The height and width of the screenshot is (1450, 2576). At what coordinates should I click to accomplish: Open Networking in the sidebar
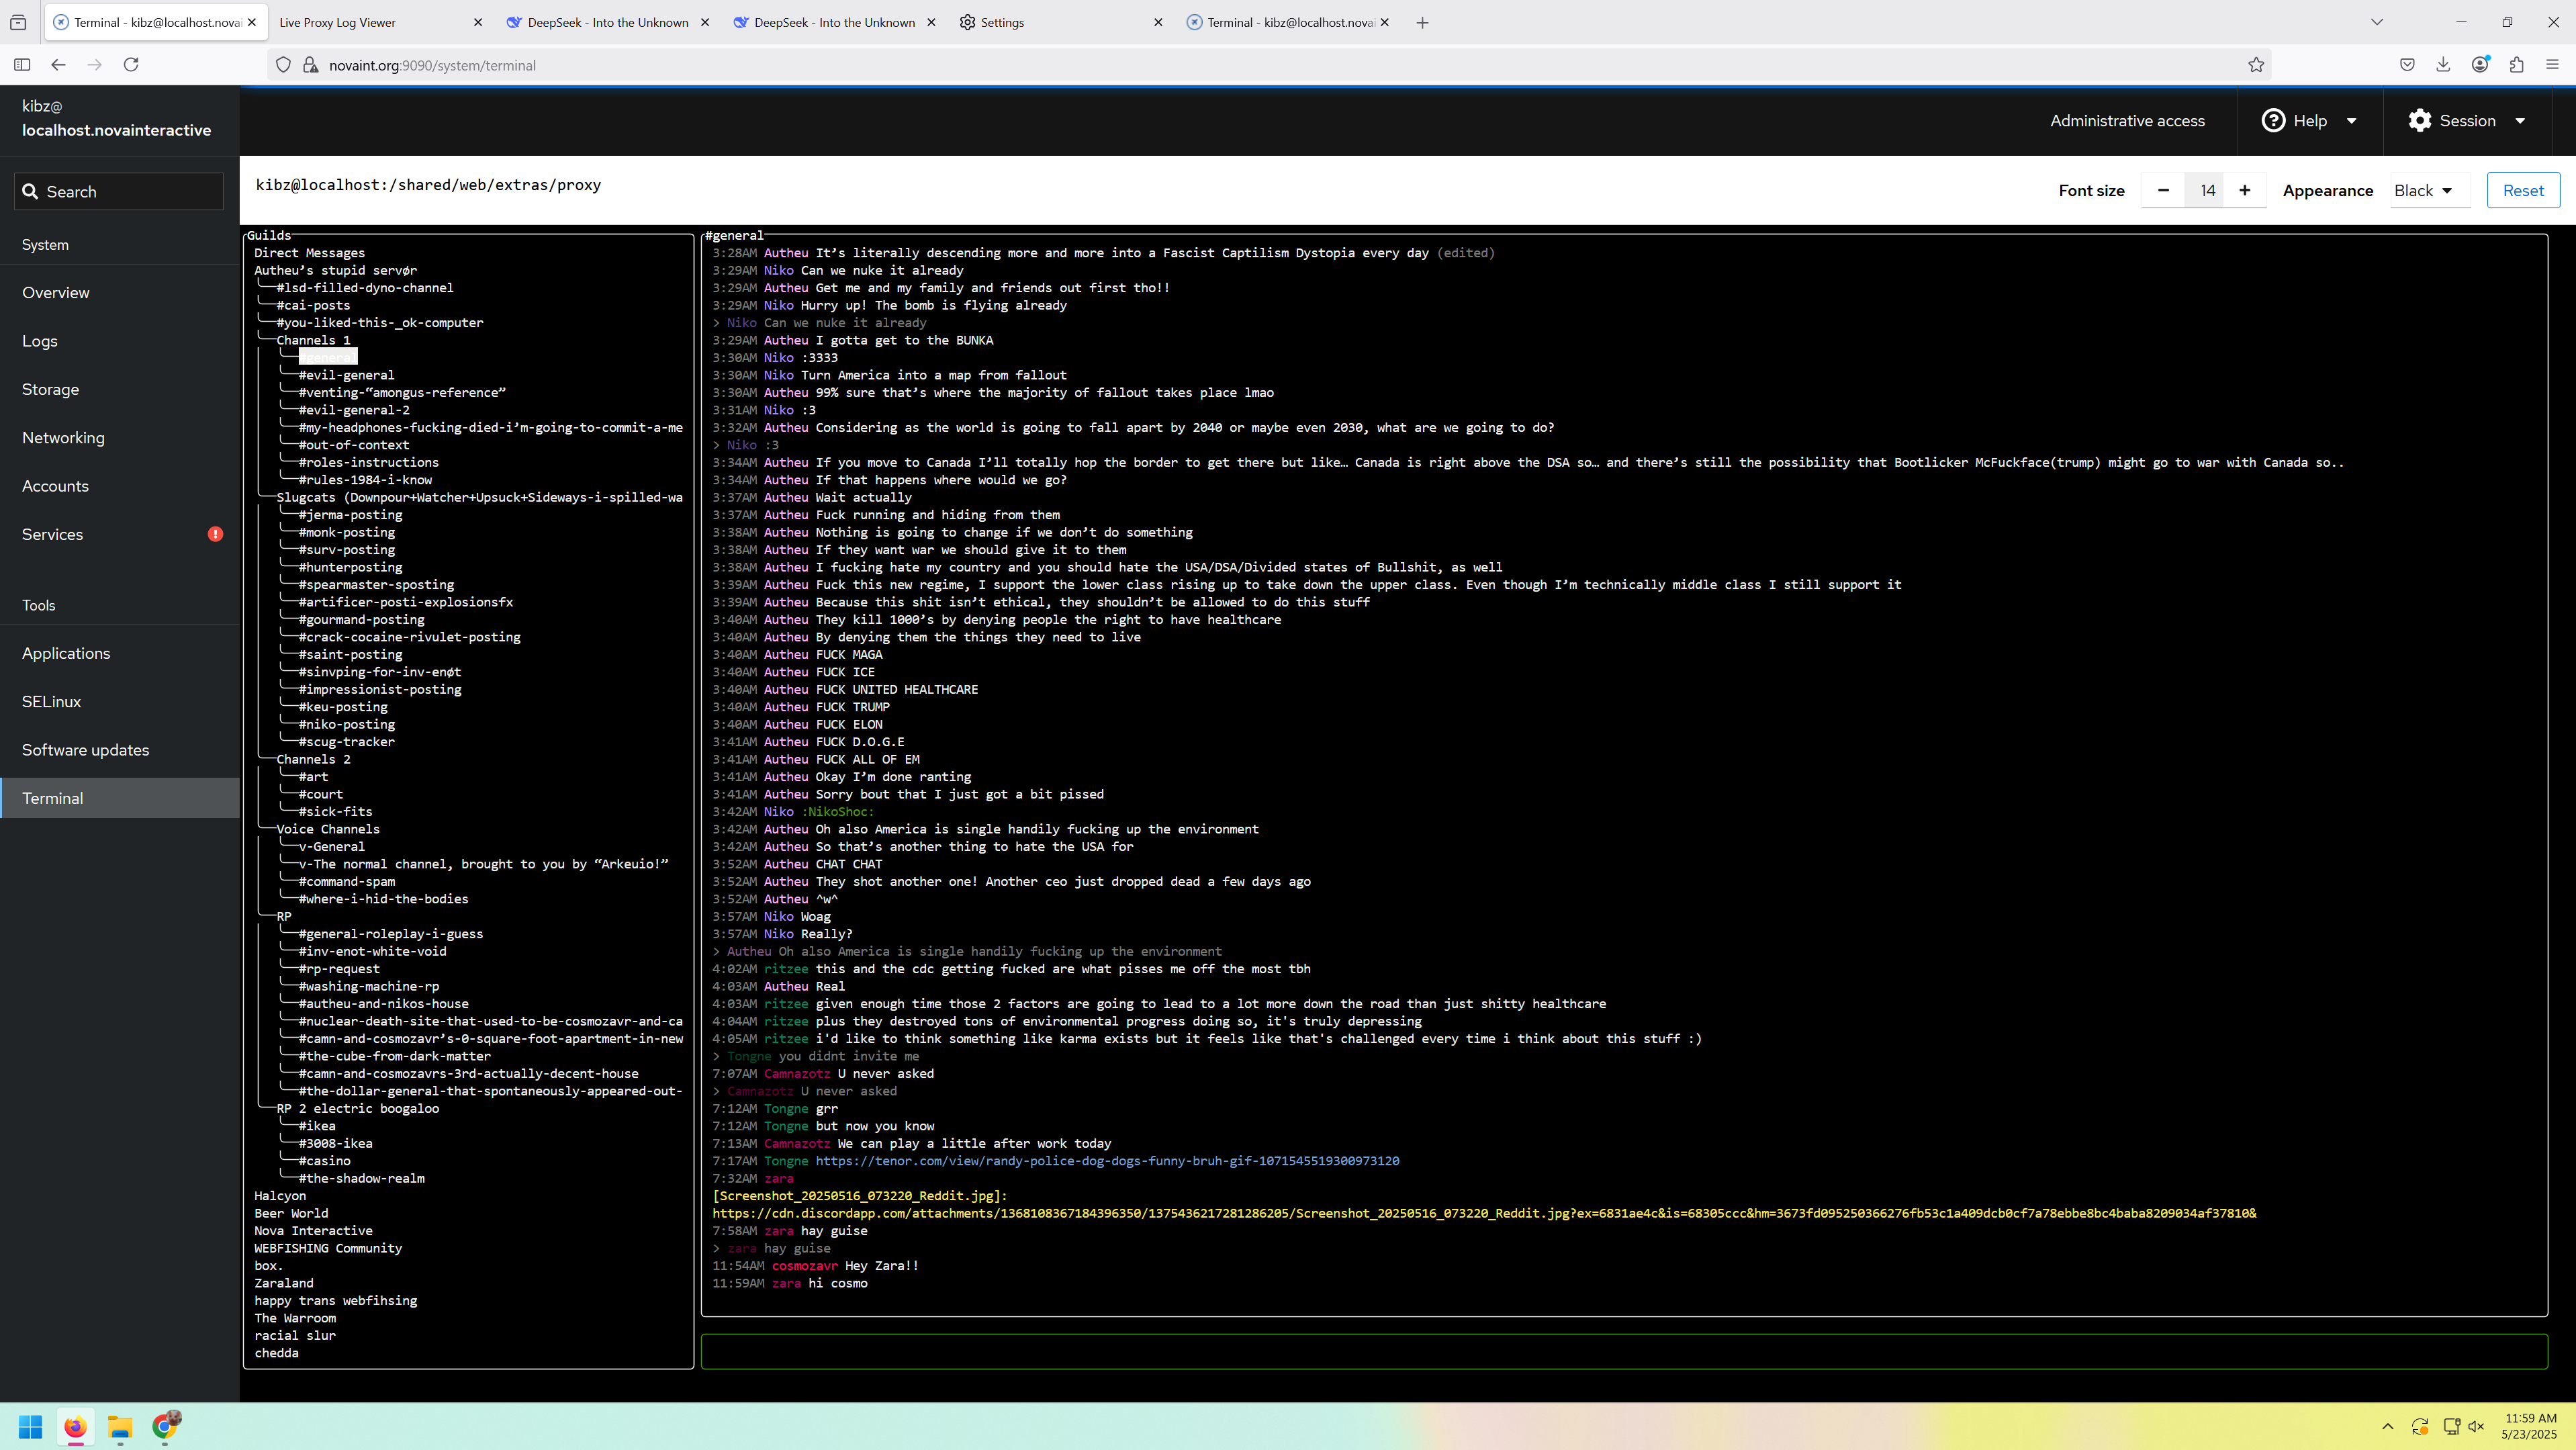click(x=63, y=438)
